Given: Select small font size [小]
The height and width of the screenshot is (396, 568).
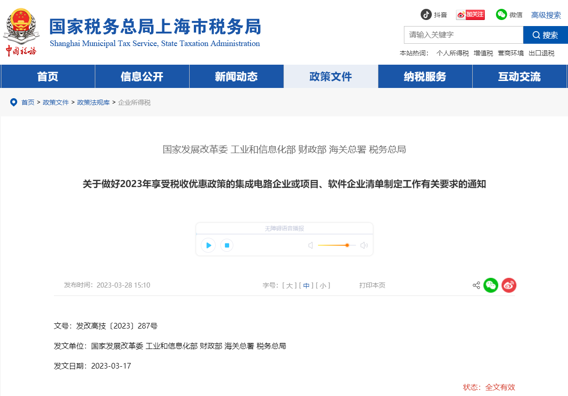Looking at the screenshot, I should click(x=323, y=285).
